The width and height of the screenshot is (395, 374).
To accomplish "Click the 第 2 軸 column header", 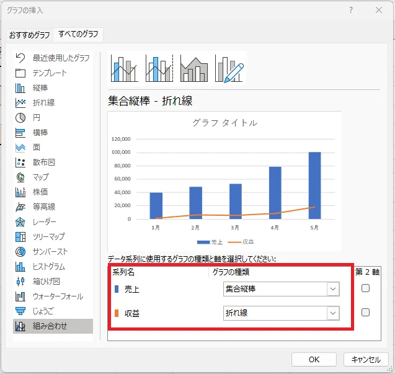I will pos(367,272).
